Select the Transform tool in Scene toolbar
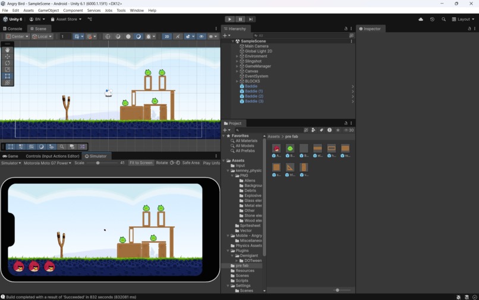The width and height of the screenshot is (479, 300). coord(8,82)
